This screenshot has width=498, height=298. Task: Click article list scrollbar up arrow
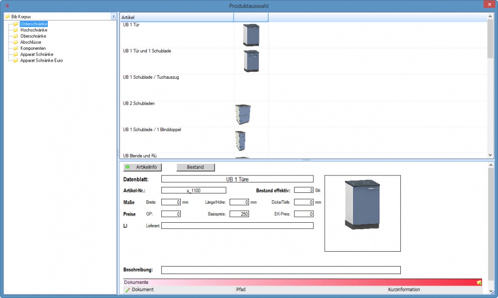pos(490,16)
